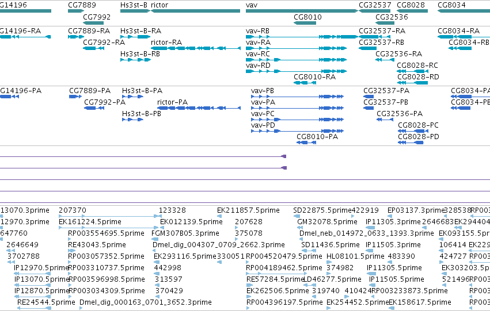Image resolution: width=490 pixels, height=311 pixels.
Task: Click the vav-RD transcript label
Action: point(258,66)
